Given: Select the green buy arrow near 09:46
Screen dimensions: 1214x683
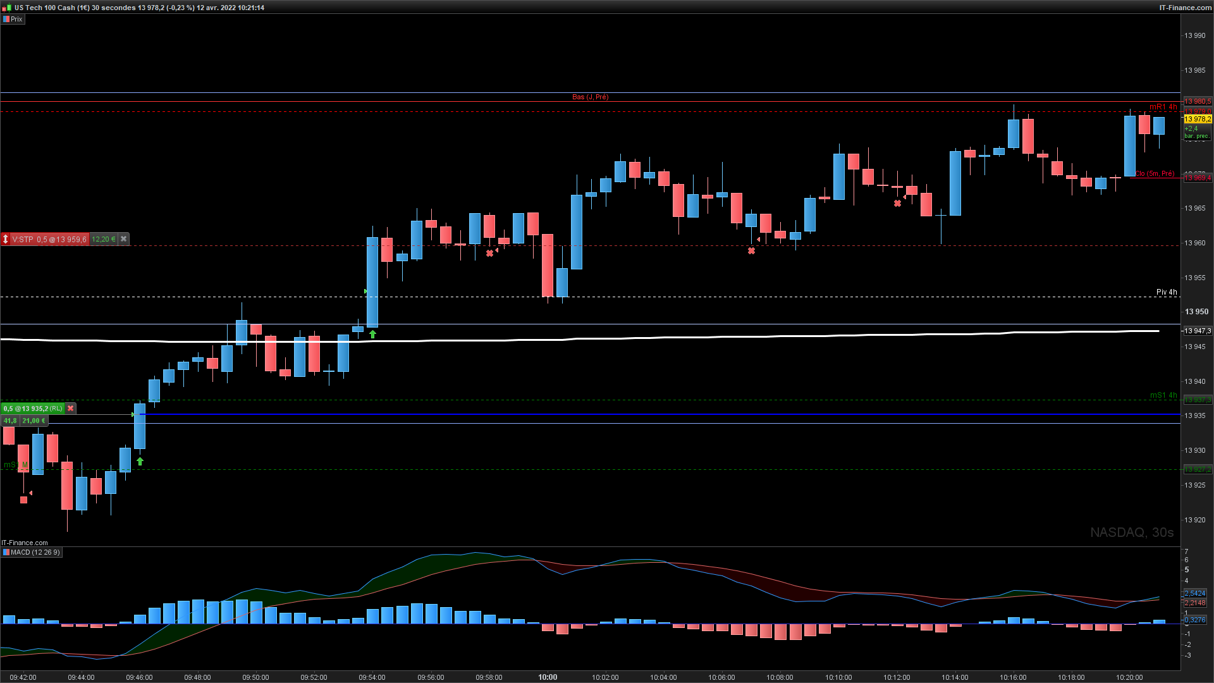Looking at the screenshot, I should [140, 462].
